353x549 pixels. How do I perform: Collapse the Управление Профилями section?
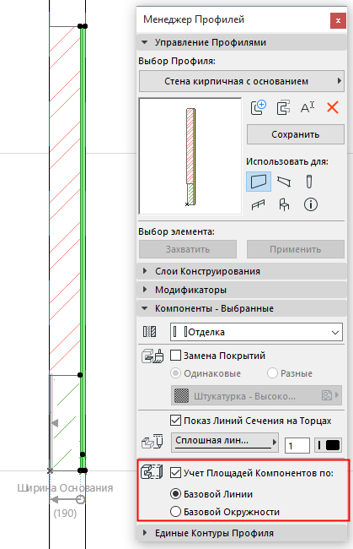point(242,42)
